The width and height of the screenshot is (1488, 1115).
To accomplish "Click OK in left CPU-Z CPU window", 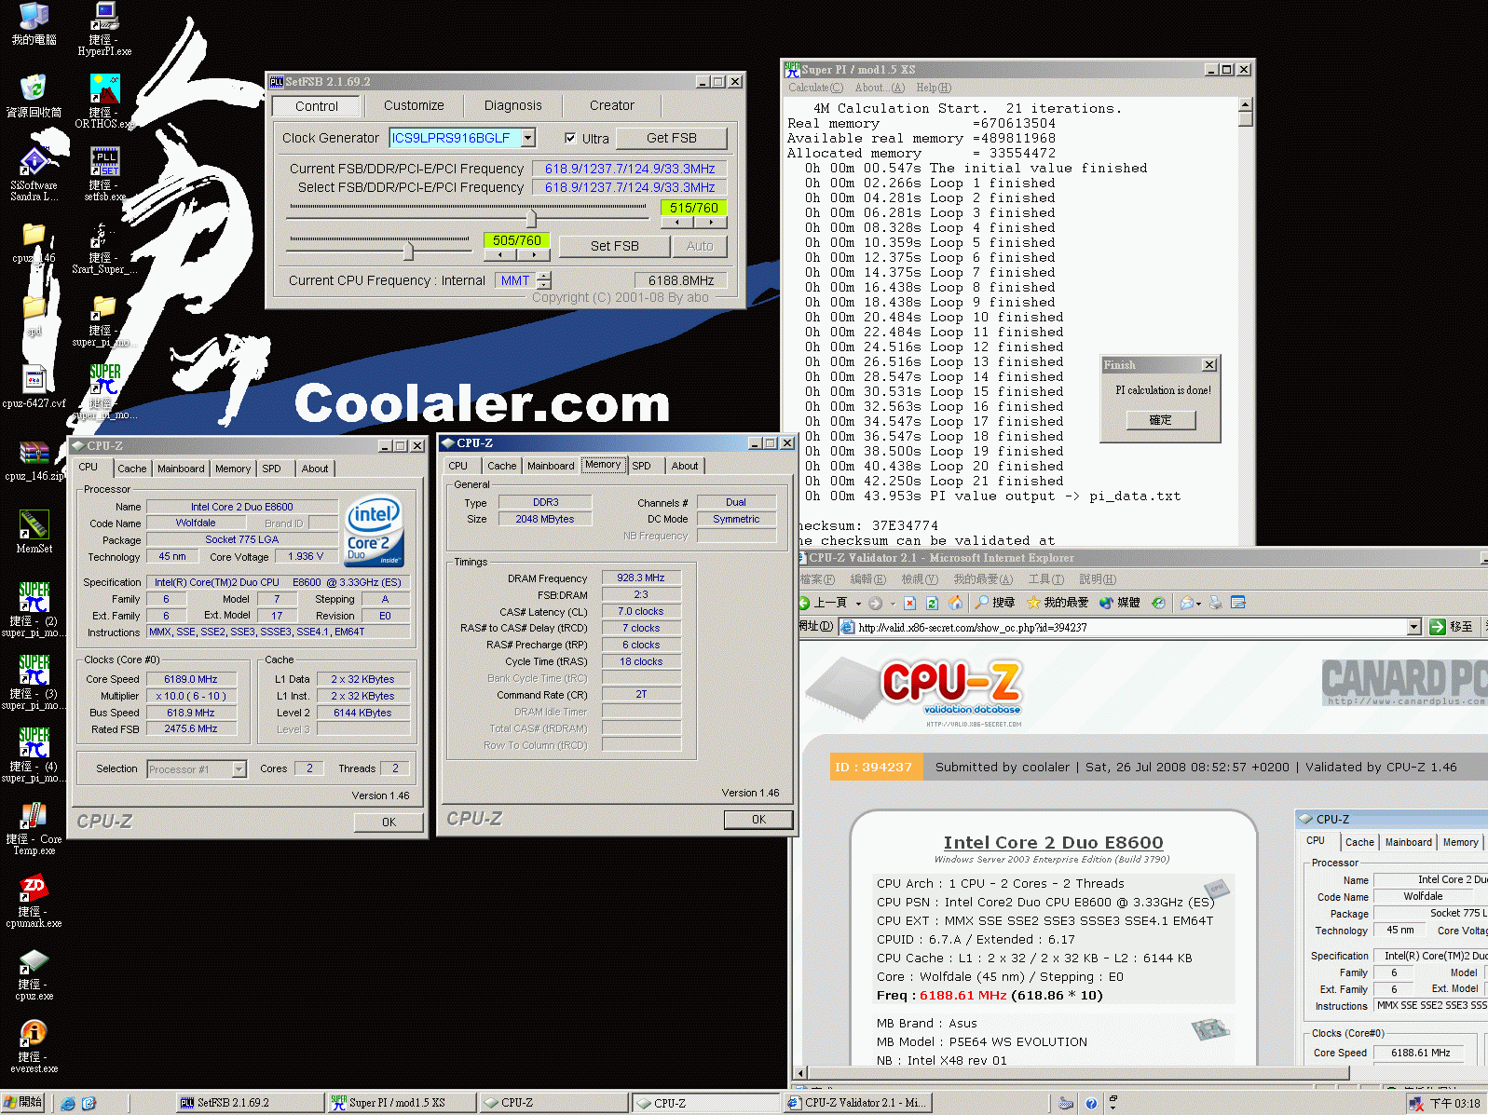I will tap(389, 823).
